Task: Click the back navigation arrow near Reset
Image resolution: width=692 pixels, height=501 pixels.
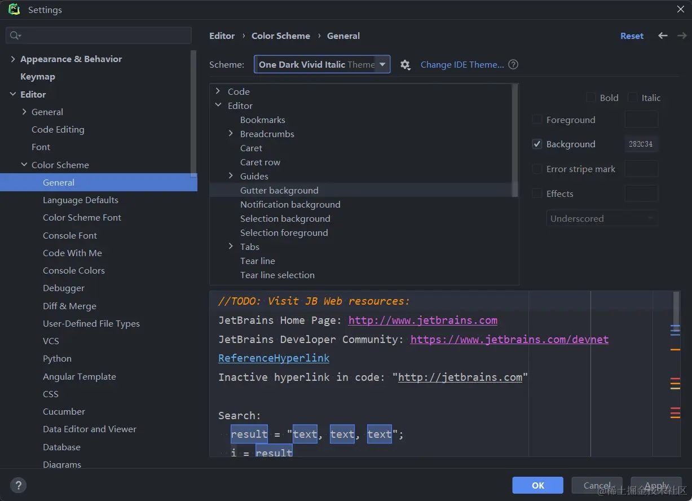Action: pos(663,36)
